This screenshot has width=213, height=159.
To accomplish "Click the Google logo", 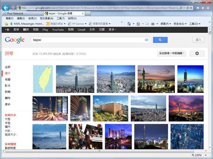I will coord(15,40).
